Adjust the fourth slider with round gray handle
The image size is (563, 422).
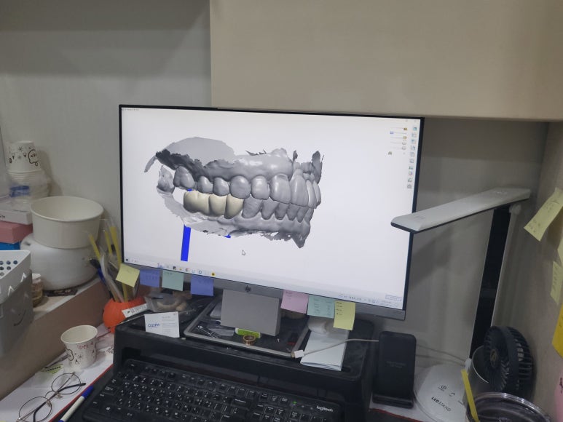coord(404,143)
